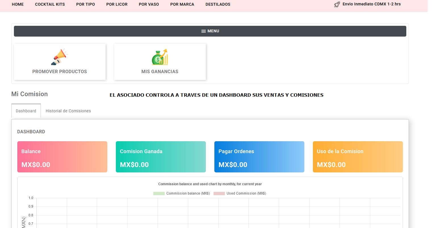The height and width of the screenshot is (228, 433).
Task: Click the Uso de la Comision card
Action: (x=358, y=157)
